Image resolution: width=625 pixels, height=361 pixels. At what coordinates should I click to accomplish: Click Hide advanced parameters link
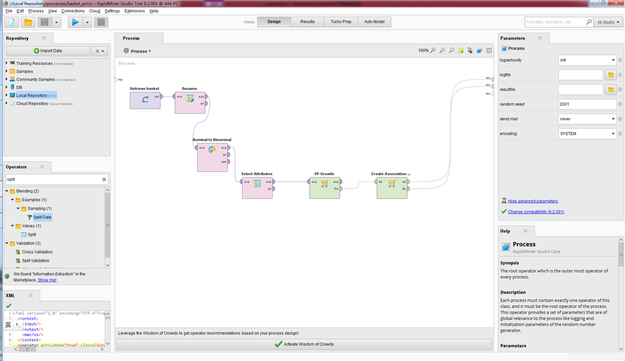(533, 201)
